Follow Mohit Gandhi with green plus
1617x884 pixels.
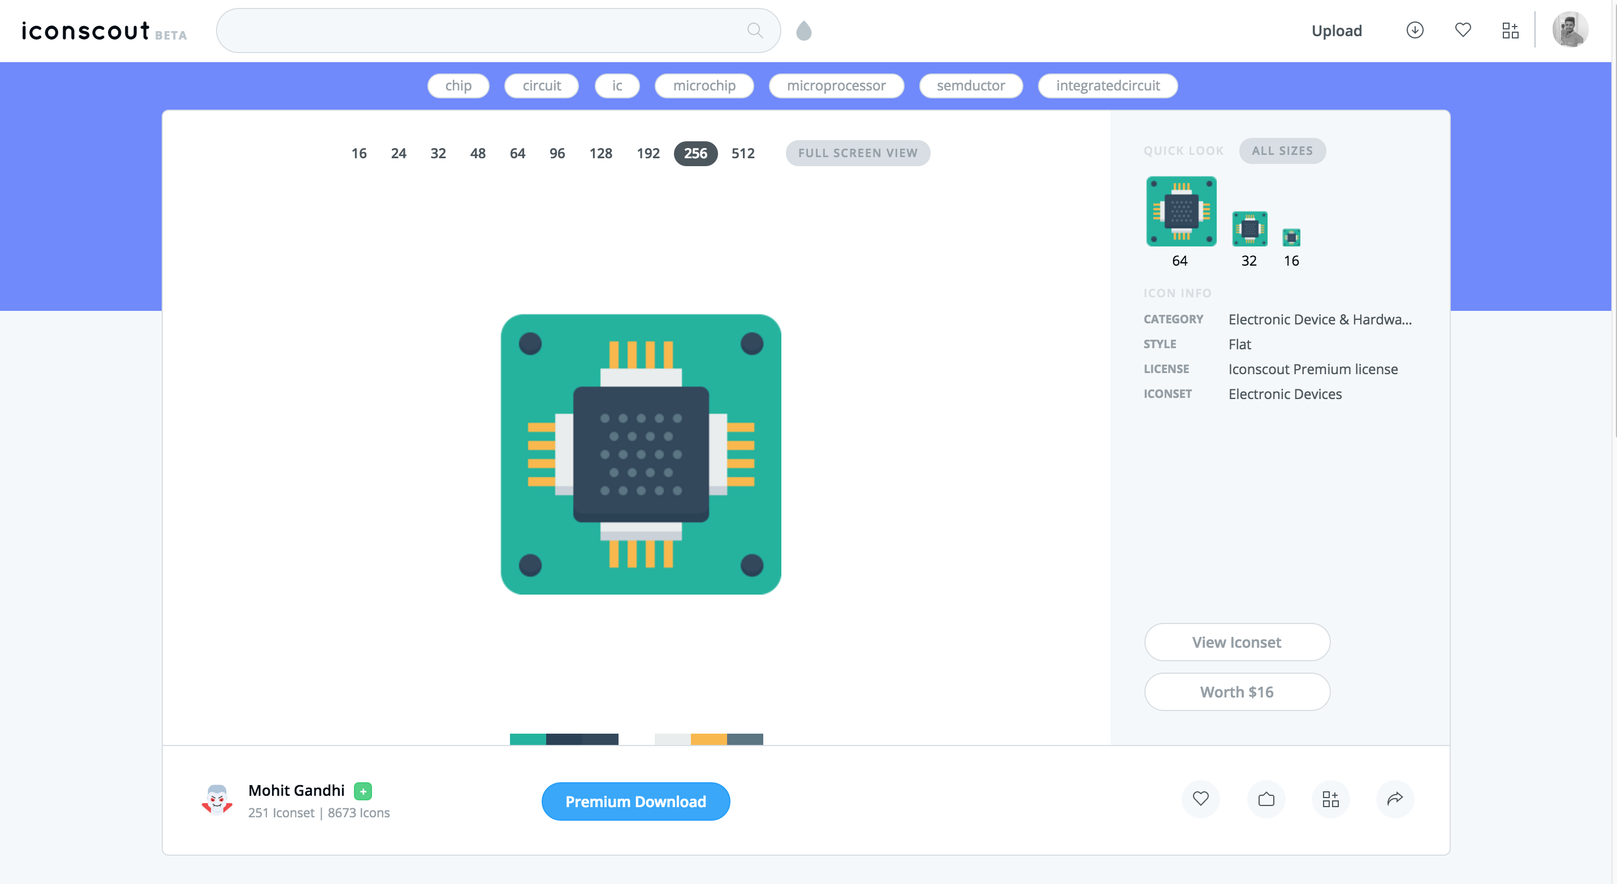pyautogui.click(x=363, y=791)
